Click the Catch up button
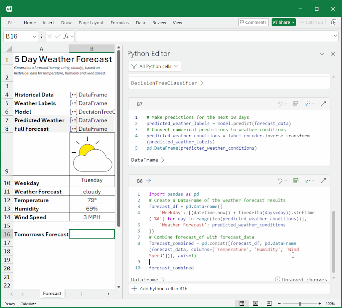Screen dimensions: 342x308 [312, 22]
